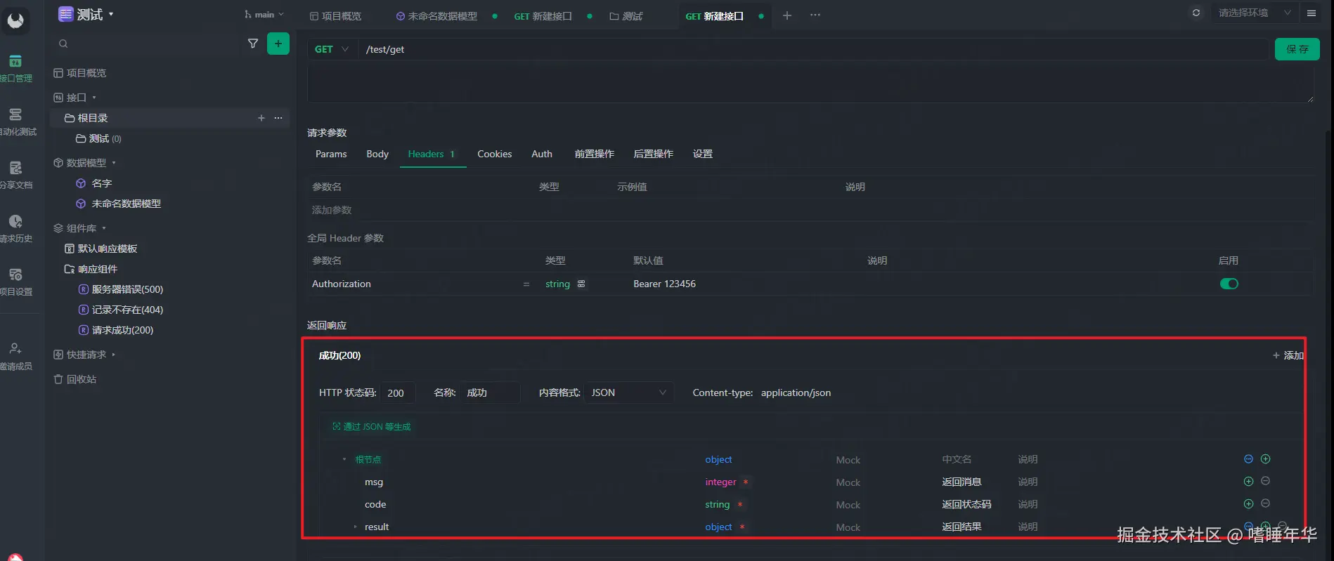Switch to the Body tab
The height and width of the screenshot is (561, 1334).
tap(377, 154)
